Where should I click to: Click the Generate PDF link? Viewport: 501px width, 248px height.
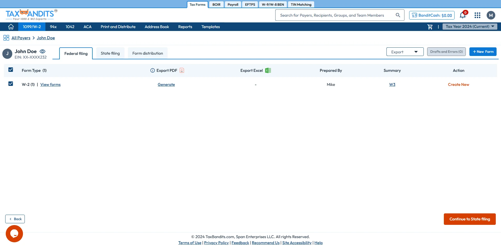point(166,85)
